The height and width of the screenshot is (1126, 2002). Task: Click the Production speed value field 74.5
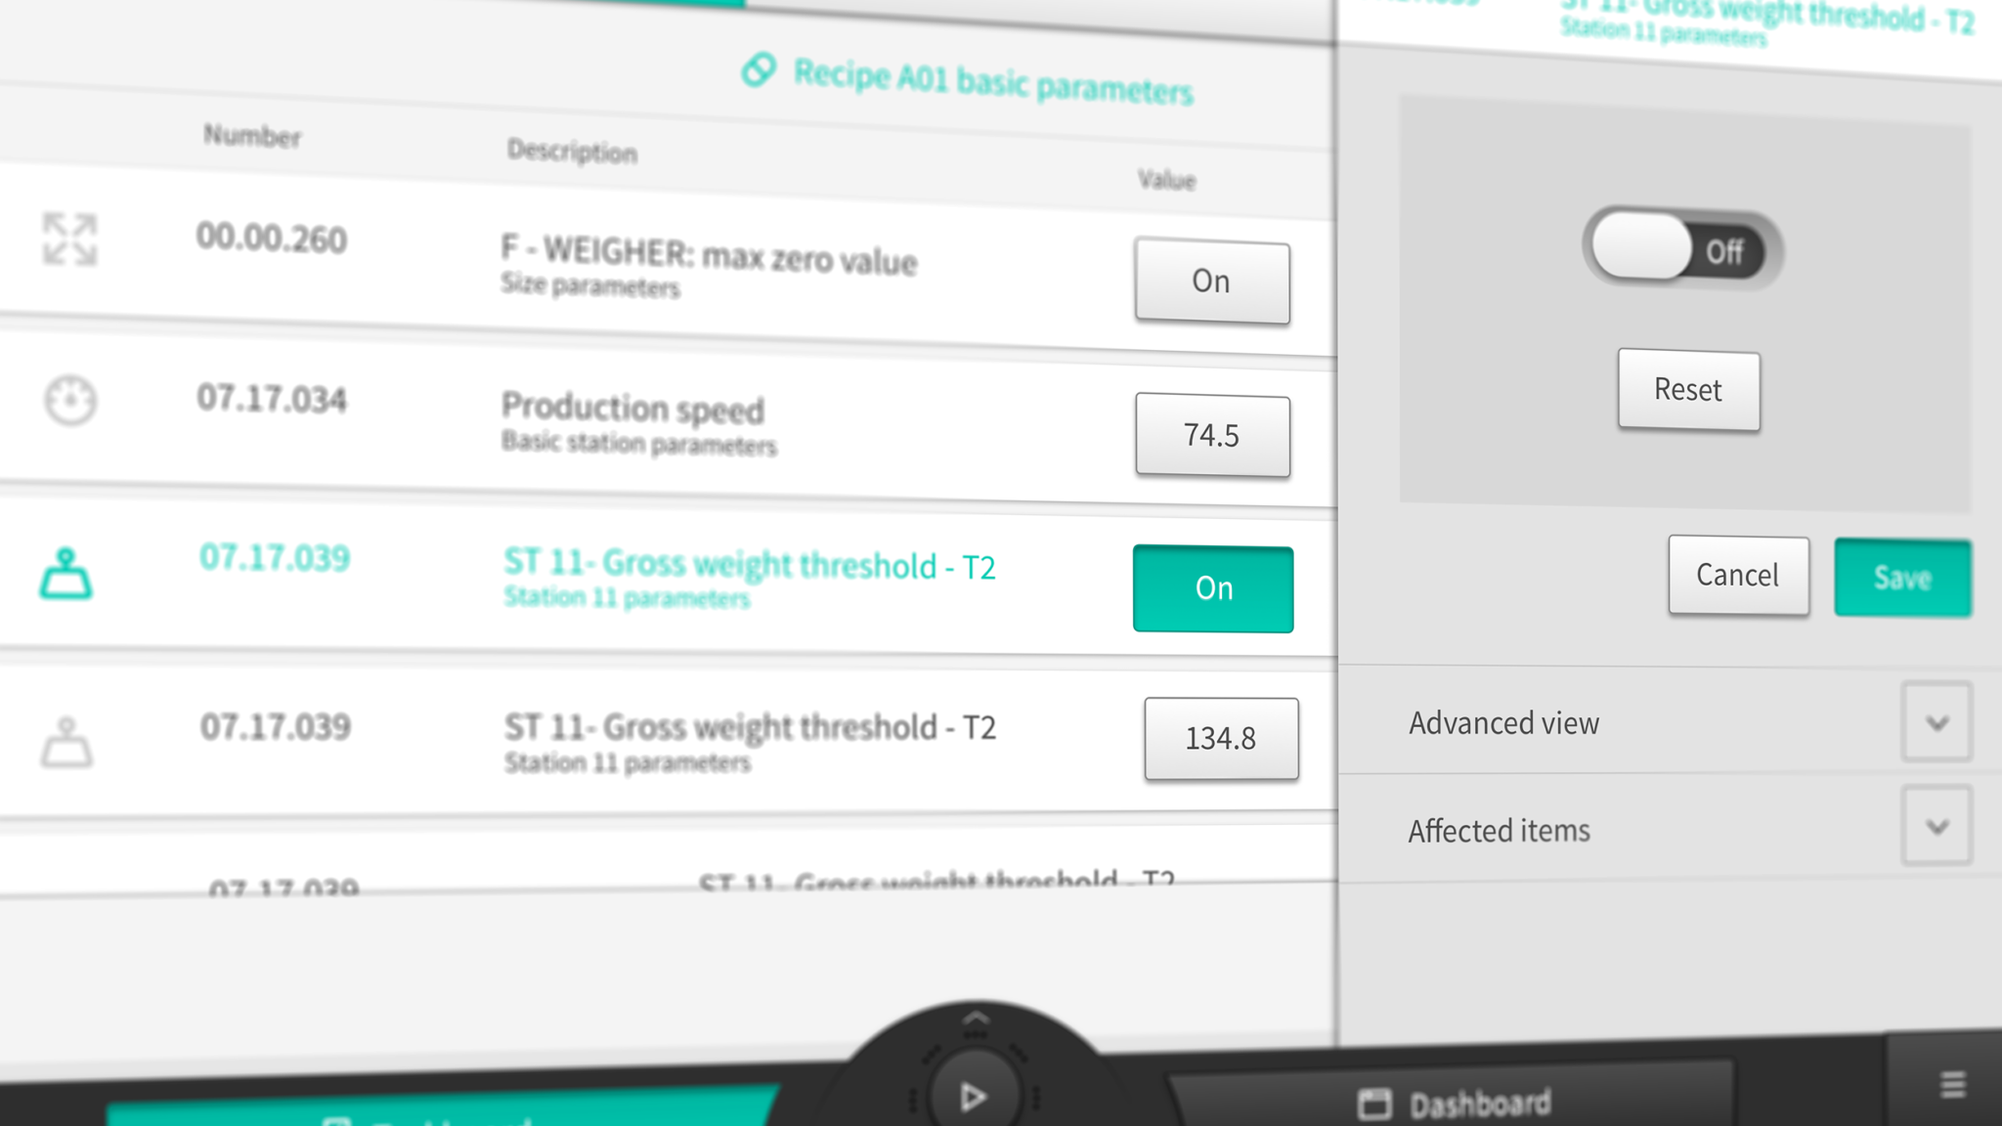1213,434
